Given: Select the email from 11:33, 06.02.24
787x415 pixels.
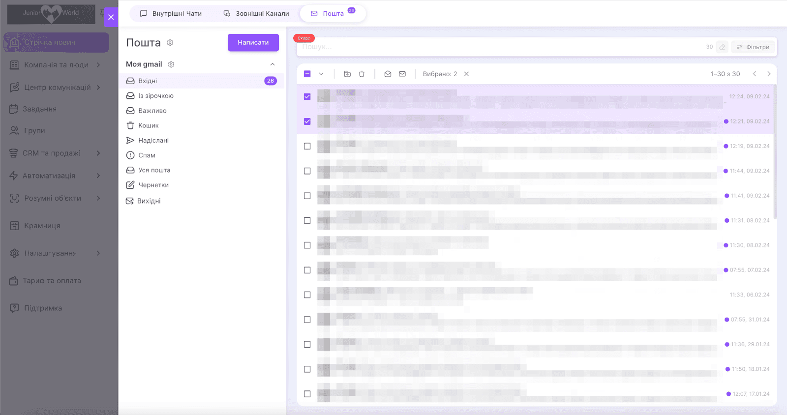Looking at the screenshot, I should 307,295.
